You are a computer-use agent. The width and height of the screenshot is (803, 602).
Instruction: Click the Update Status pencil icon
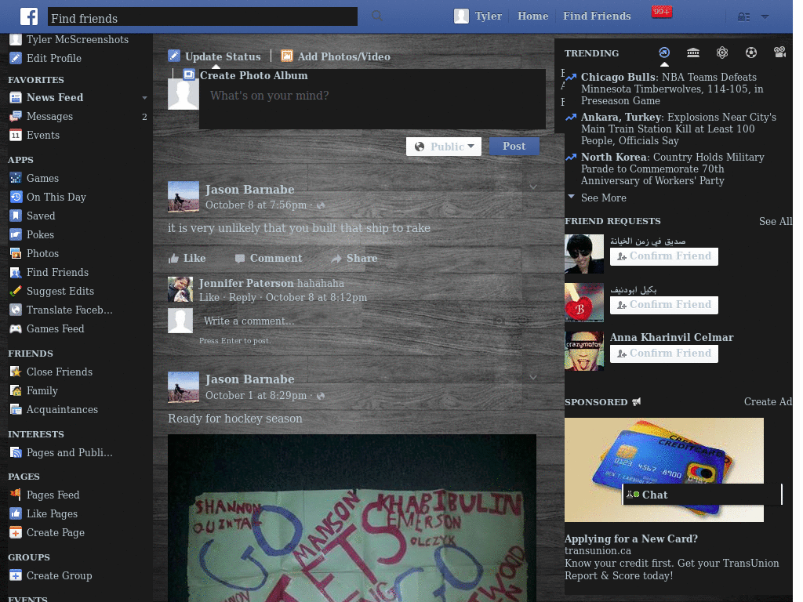tap(174, 56)
